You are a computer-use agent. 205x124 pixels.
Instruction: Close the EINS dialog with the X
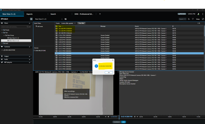[x=113, y=60]
